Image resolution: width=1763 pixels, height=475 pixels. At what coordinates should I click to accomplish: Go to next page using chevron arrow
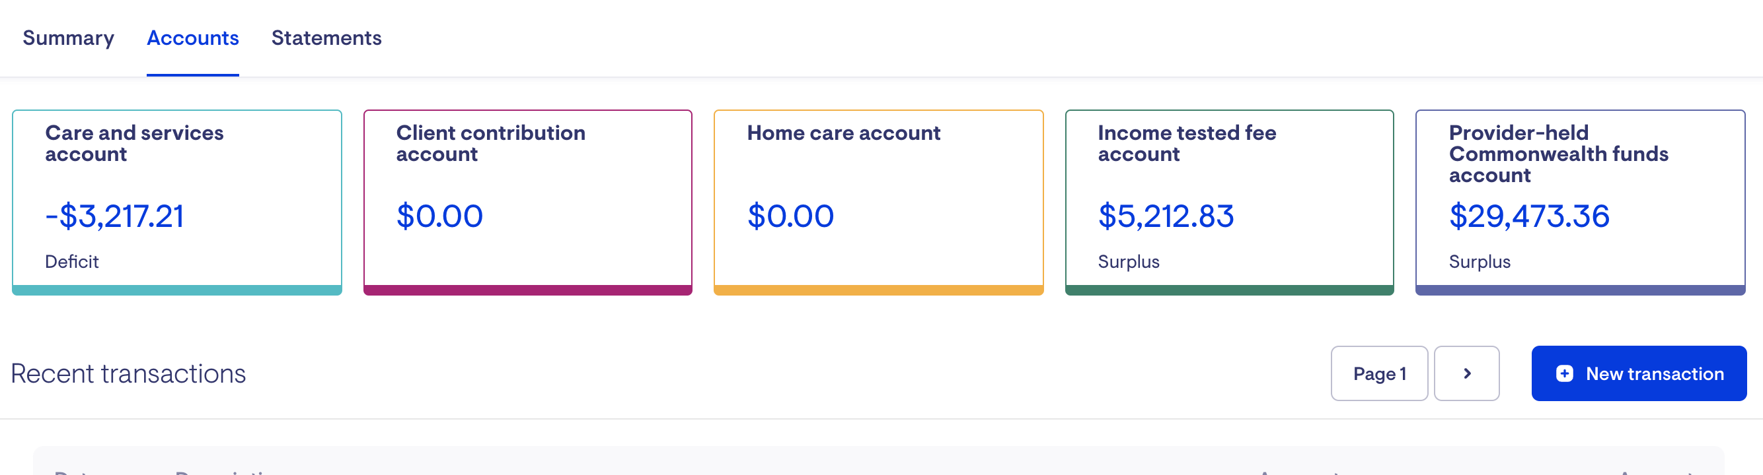[x=1467, y=373]
